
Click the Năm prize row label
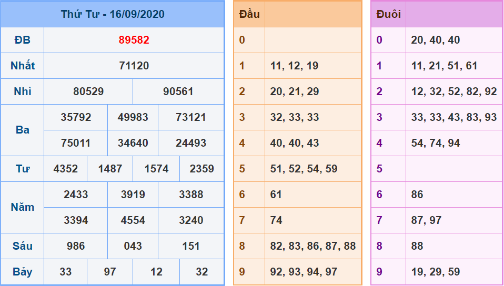(x=23, y=207)
